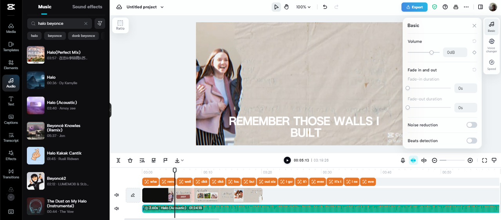Select the 'donk beyonce' suggestion chip

pos(83,36)
